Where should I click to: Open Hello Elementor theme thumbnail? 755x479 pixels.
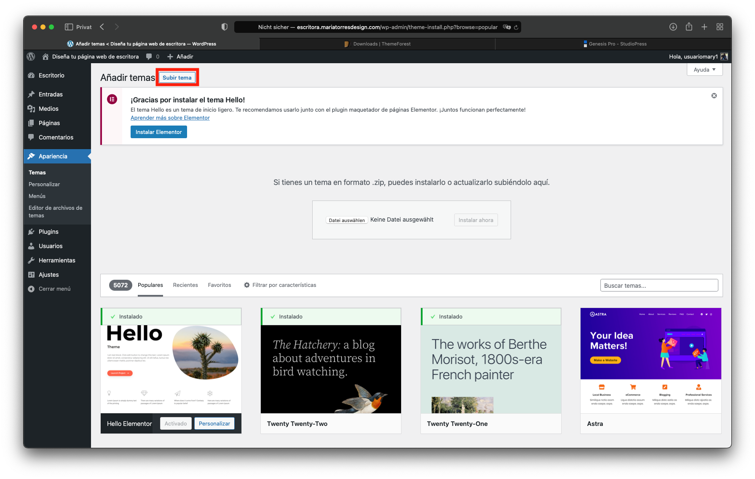tap(171, 369)
